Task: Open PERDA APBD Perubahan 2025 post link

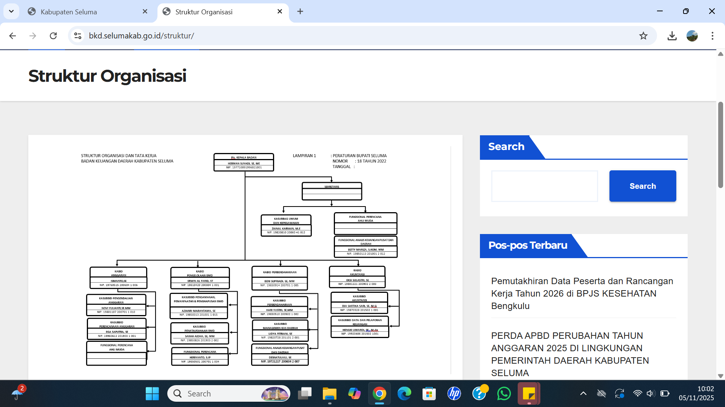Action: 570,354
